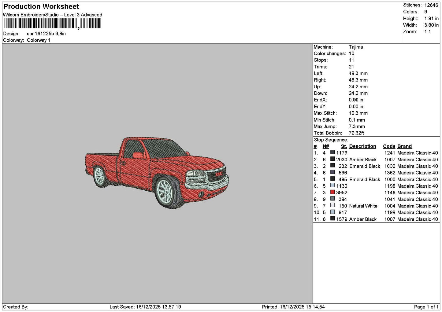This screenshot has width=442, height=312.
Task: Click 'Wilcom EmbroideryStudio – Level 3 Advanced' text
Action: (53, 15)
